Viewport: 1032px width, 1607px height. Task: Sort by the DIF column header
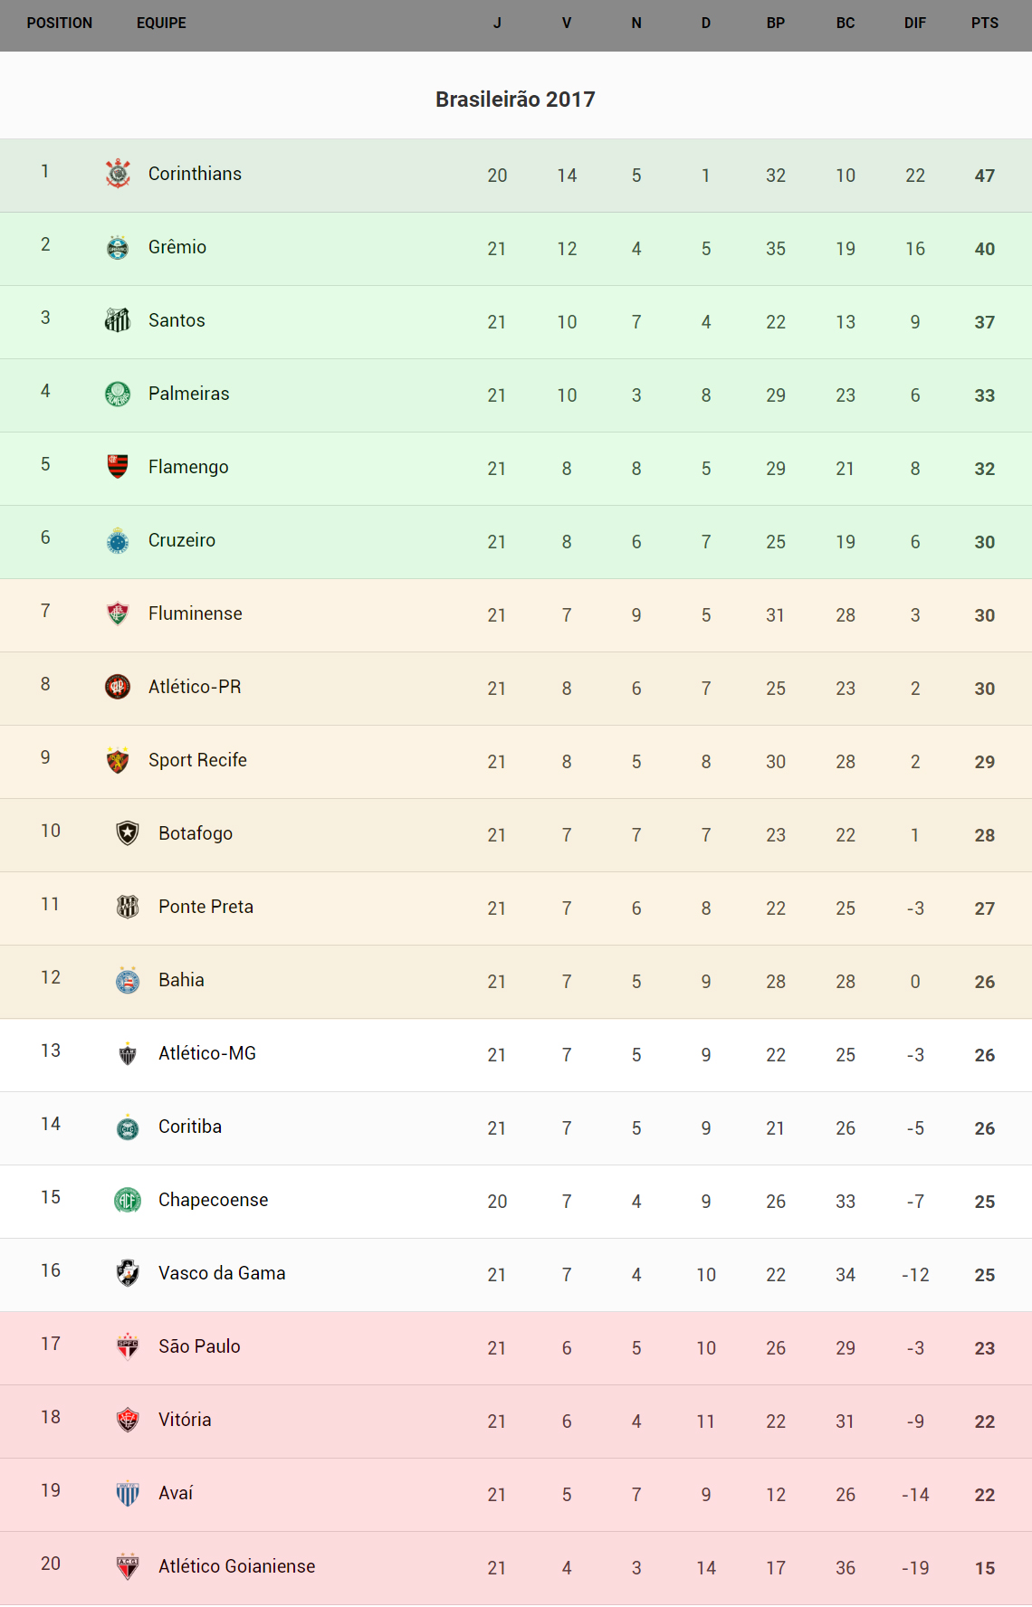click(x=914, y=24)
